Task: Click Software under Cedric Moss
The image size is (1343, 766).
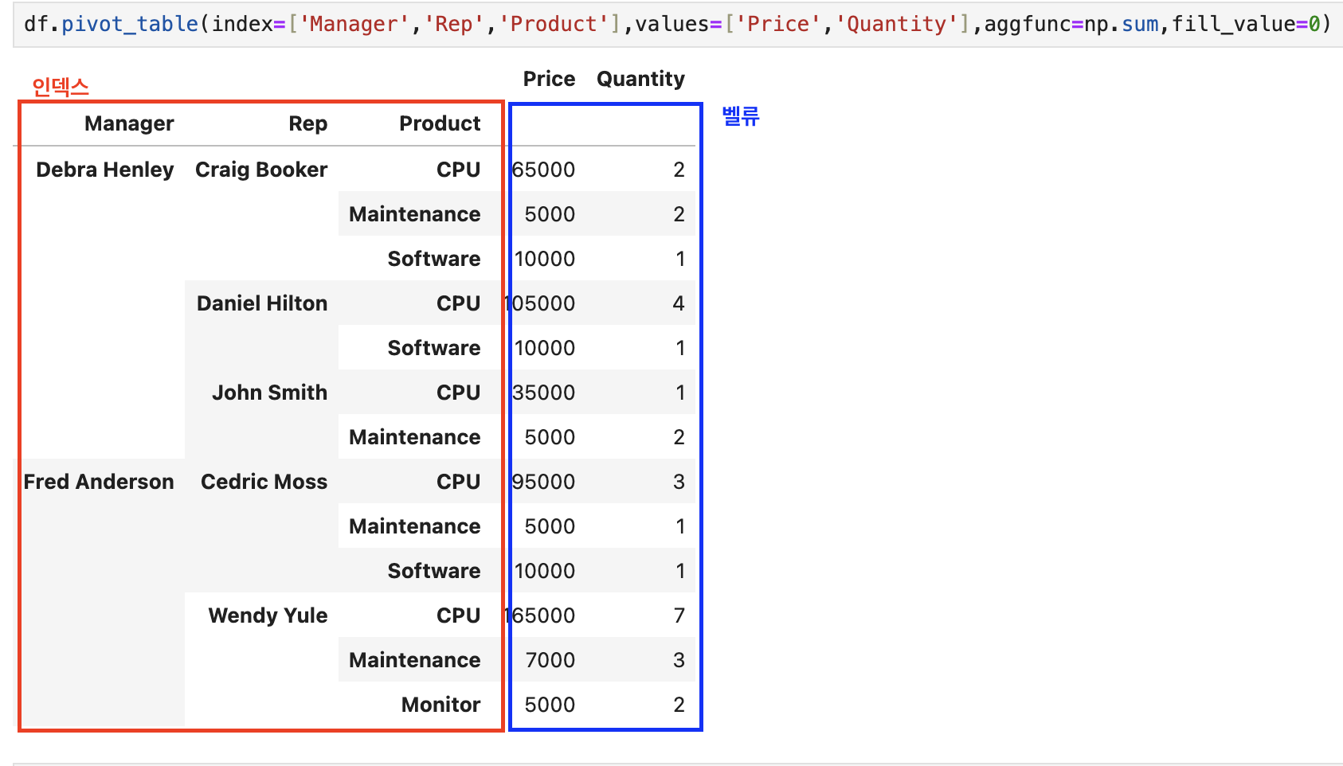Action: click(x=434, y=571)
